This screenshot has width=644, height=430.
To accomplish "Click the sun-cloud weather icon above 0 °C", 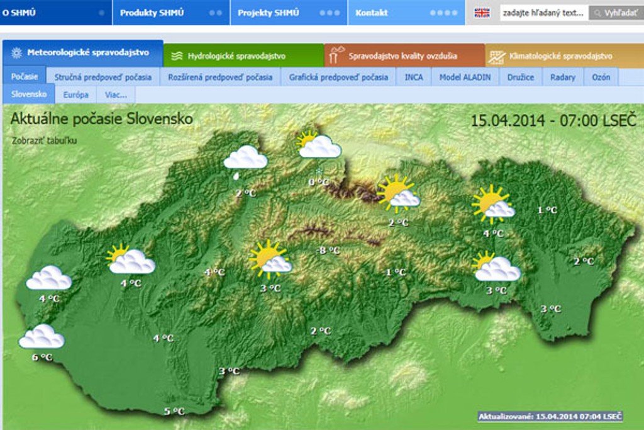I will click(318, 145).
